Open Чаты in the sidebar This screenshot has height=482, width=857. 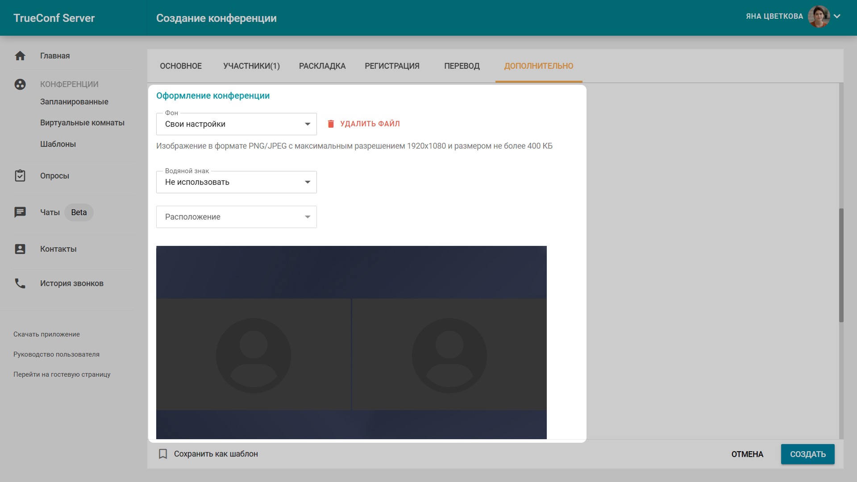click(x=50, y=212)
